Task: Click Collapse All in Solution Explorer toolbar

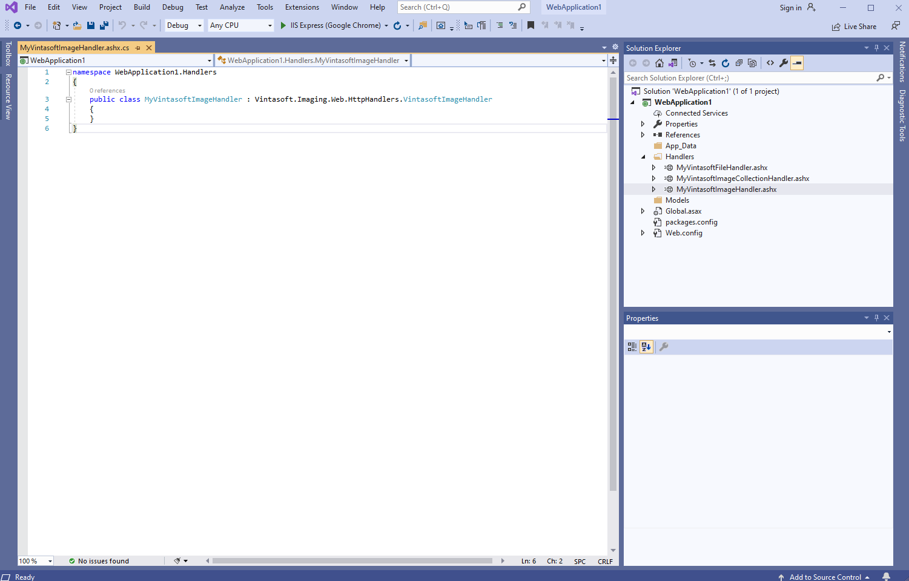Action: [739, 63]
